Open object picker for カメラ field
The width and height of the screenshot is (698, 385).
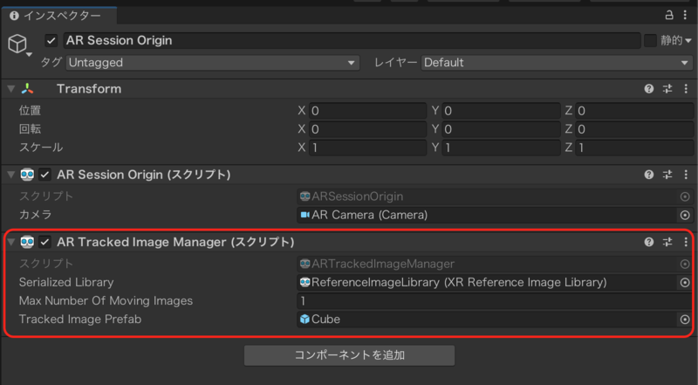[x=685, y=216]
